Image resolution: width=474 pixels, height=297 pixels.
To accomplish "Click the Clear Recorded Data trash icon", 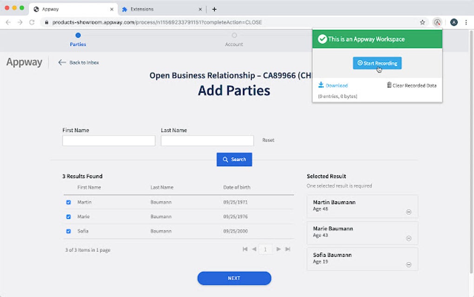I will [388, 85].
